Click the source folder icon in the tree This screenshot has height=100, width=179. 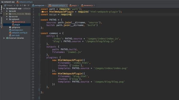[x=10, y=17]
